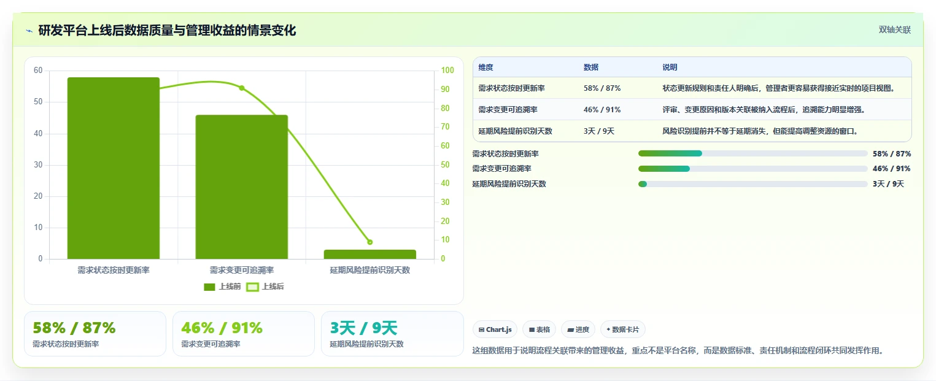Click the 需求状态按时更新率 bar in chart
The height and width of the screenshot is (381, 936).
(x=114, y=168)
